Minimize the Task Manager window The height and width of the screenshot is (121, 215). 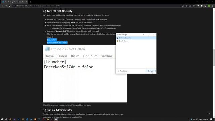pos(143,35)
